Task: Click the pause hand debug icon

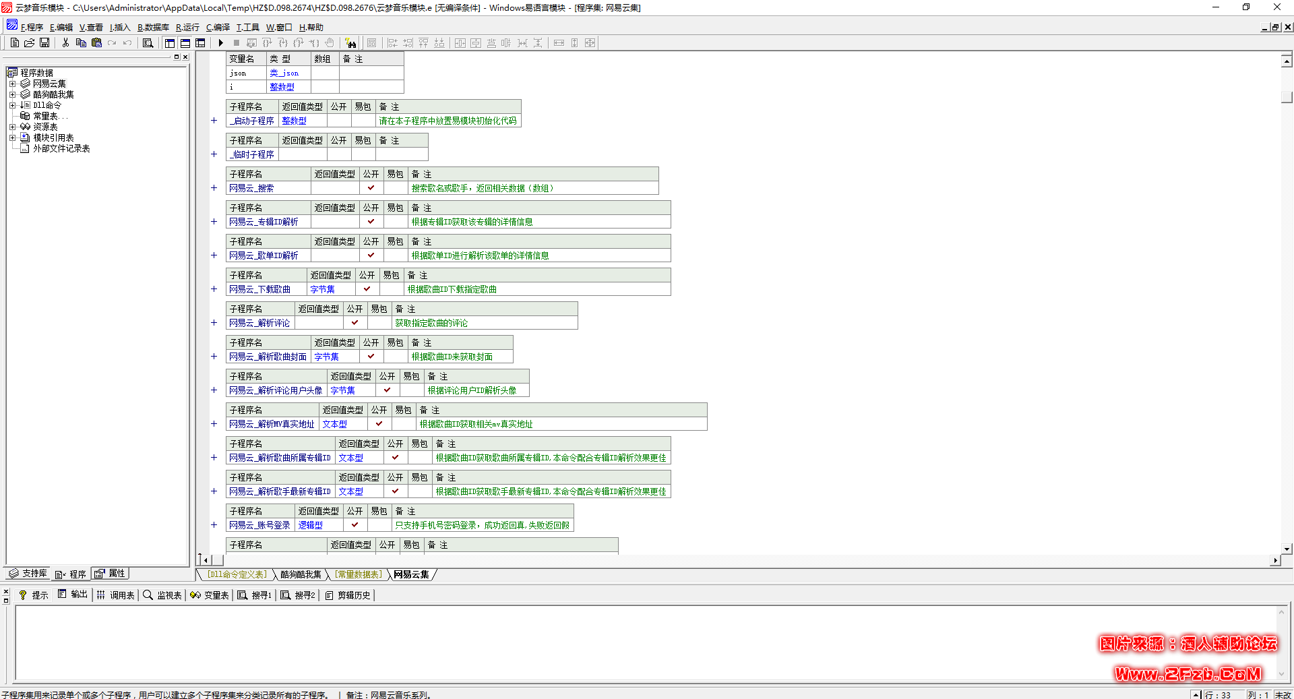Action: click(330, 42)
